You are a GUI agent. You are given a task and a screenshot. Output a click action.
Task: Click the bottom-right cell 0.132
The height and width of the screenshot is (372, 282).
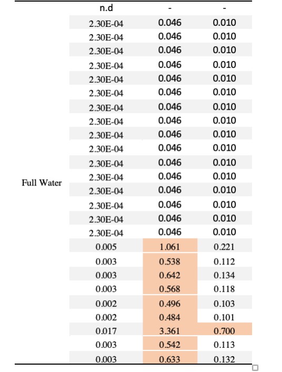225,357
